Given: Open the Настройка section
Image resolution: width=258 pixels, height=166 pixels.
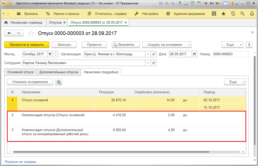Looking at the screenshot, I should tap(146, 14).
